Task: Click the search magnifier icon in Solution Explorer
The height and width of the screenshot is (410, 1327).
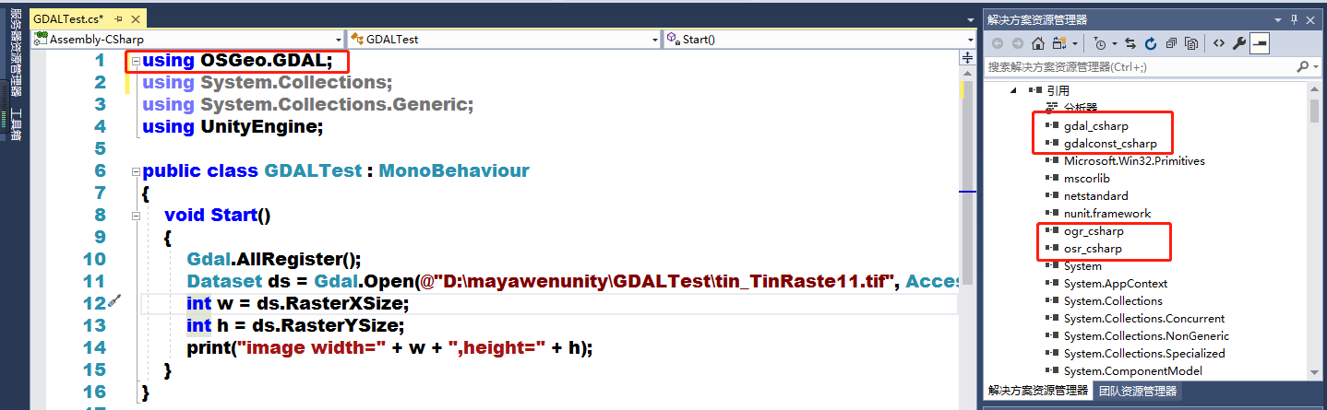Action: pos(1302,66)
